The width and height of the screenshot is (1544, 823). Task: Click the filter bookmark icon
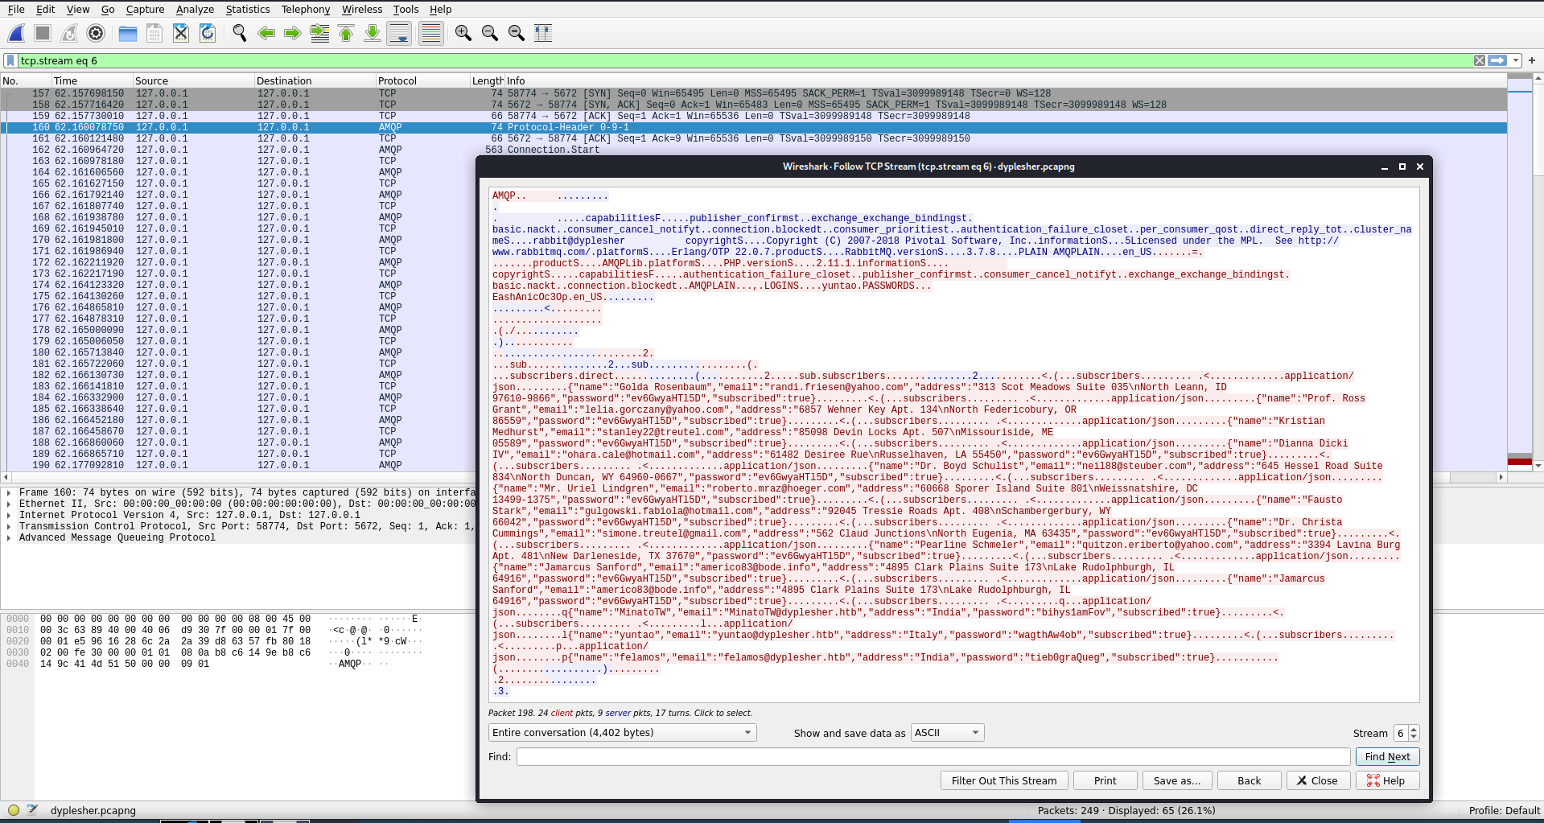coord(10,60)
